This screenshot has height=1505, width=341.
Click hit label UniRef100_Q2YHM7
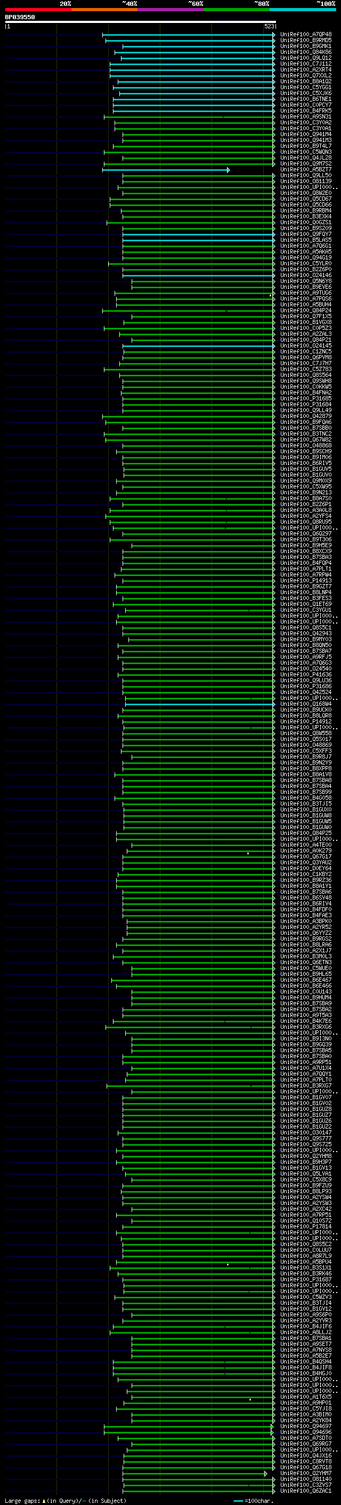306,1473
